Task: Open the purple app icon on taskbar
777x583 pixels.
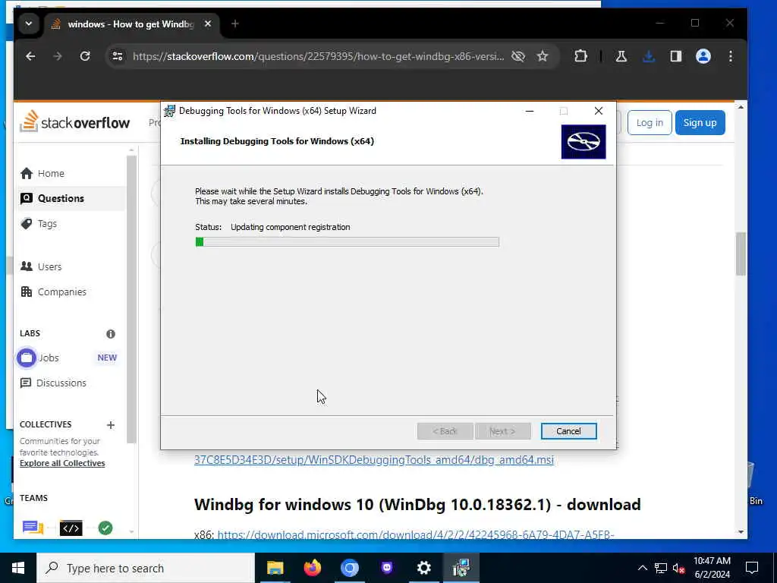Action: (386, 568)
